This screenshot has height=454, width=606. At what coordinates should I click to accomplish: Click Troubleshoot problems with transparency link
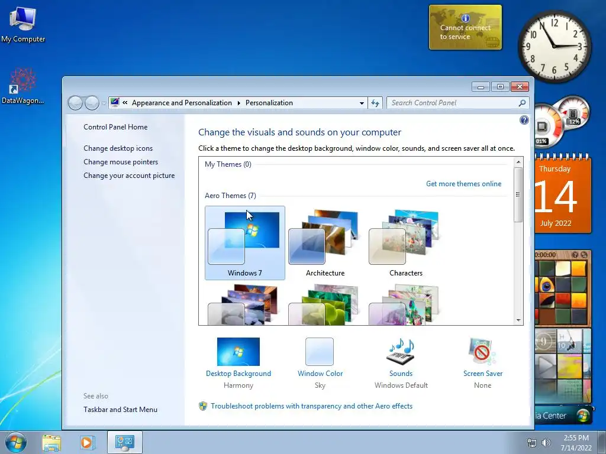pos(311,406)
